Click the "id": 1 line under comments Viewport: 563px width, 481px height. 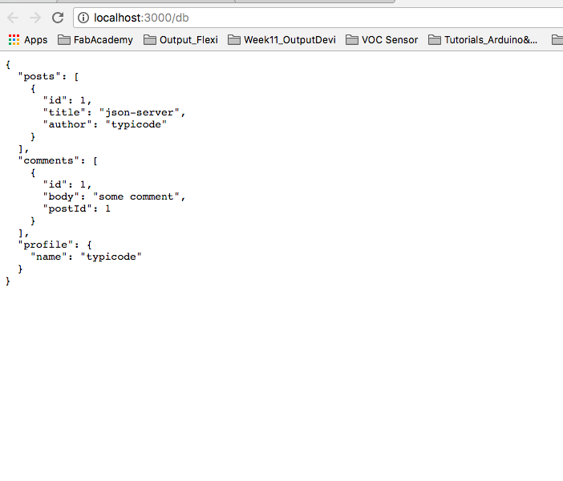67,184
